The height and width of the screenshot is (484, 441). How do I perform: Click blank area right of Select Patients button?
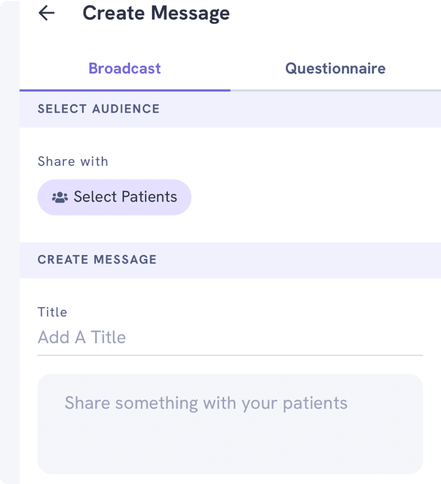pyautogui.click(x=308, y=197)
